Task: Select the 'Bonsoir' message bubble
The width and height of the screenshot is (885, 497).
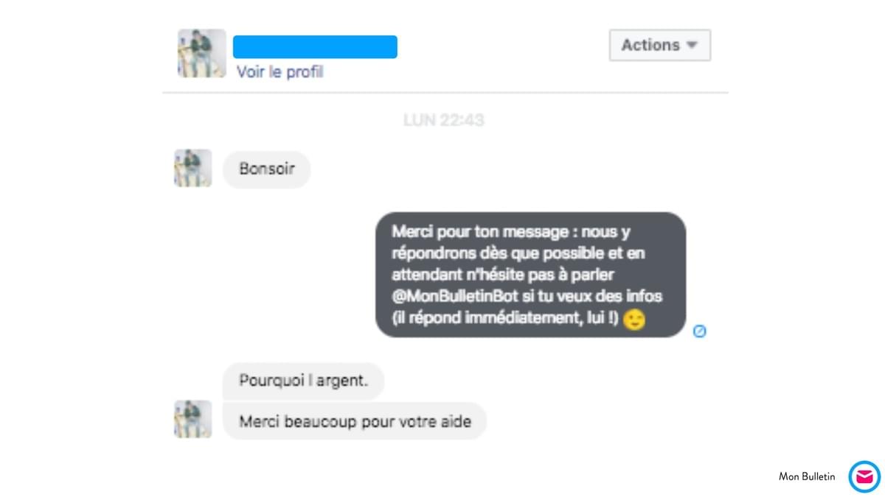Action: (x=267, y=169)
